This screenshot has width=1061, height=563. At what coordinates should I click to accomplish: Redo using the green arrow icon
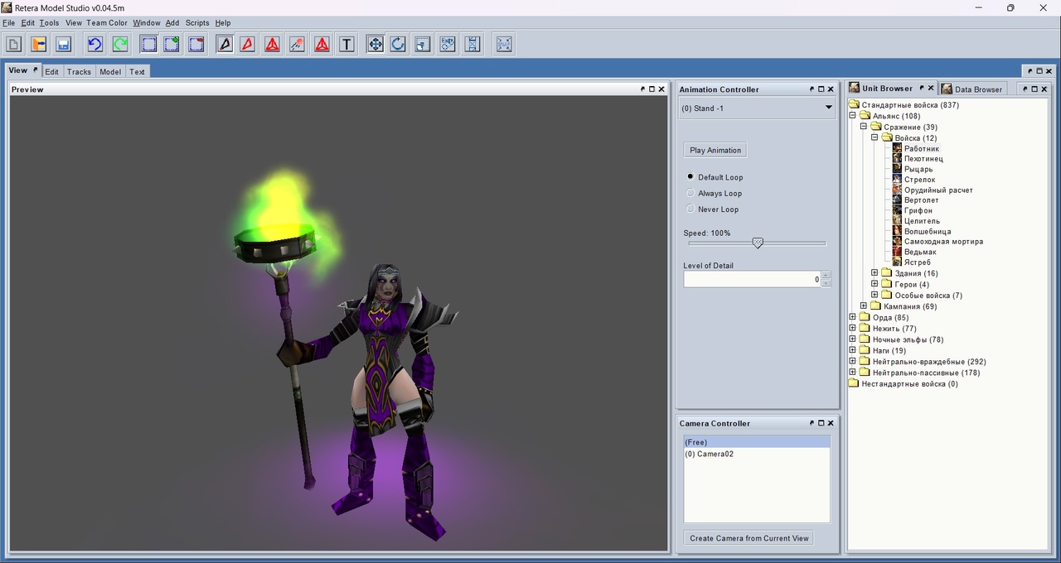click(120, 44)
